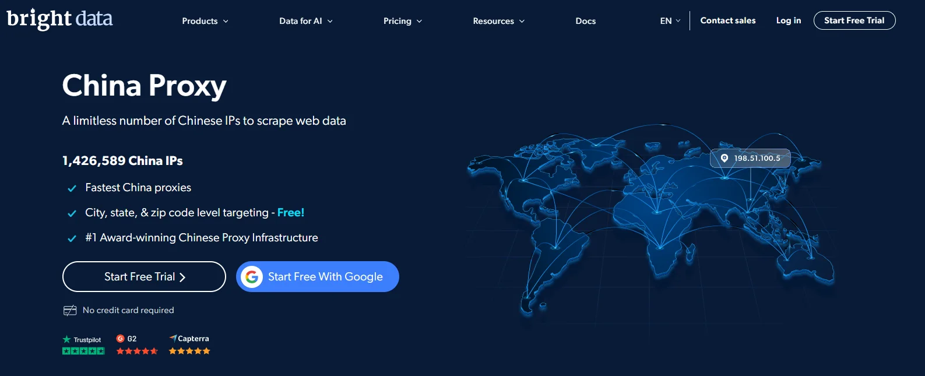Expand the Pricing menu

tap(403, 21)
